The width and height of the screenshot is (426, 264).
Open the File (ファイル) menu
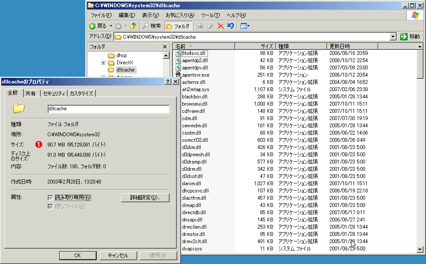pyautogui.click(x=101, y=15)
